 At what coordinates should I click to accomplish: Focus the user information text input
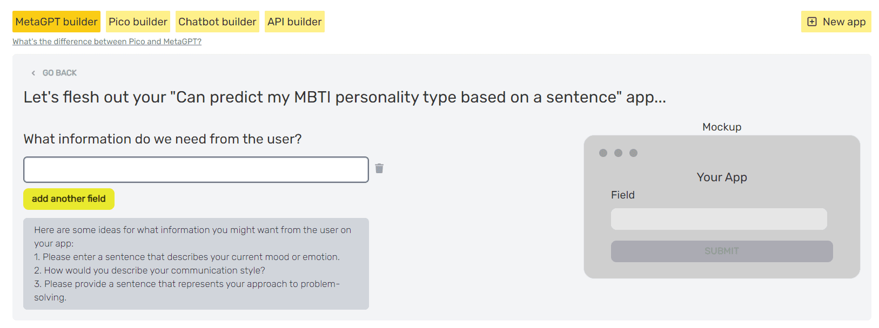[196, 170]
